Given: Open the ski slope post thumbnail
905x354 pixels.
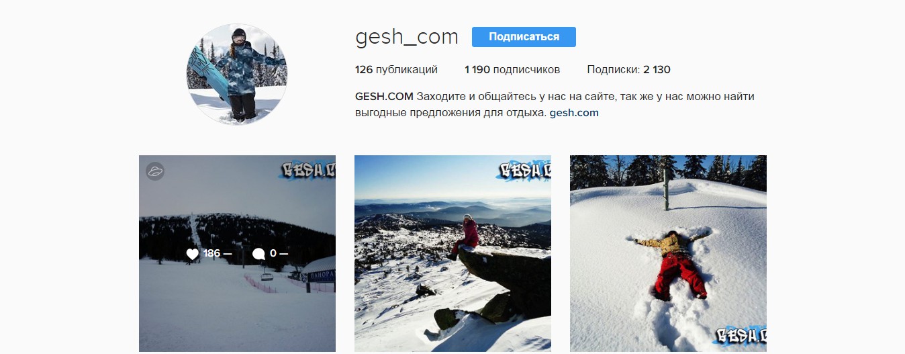Looking at the screenshot, I should 237,254.
